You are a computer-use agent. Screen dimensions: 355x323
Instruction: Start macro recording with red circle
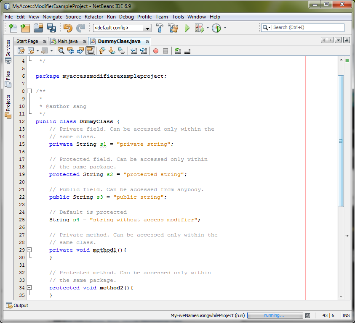[x=156, y=51]
